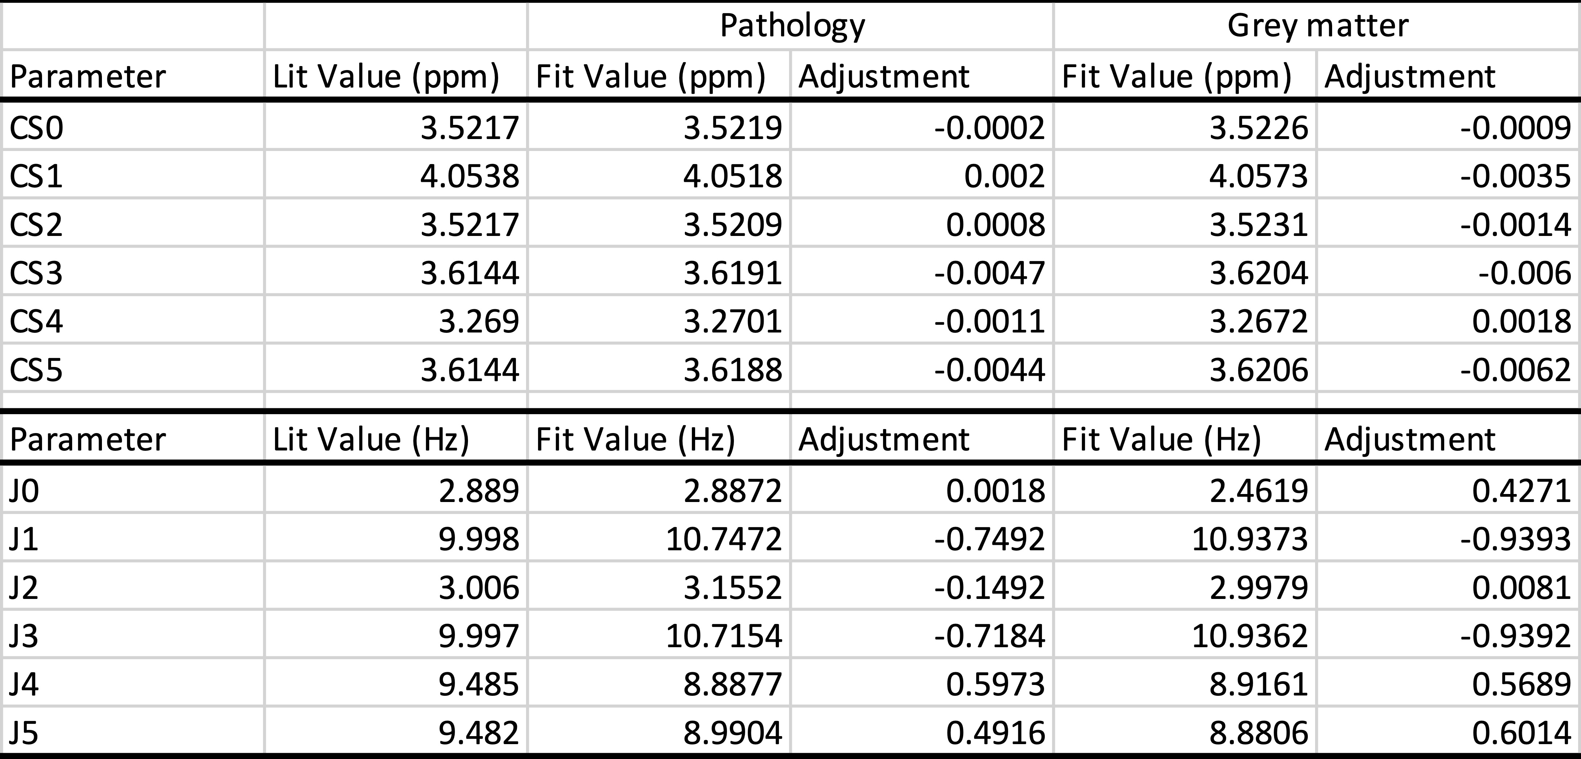
Task: Select the Pathology fit value 3.5219
Action: coord(733,128)
